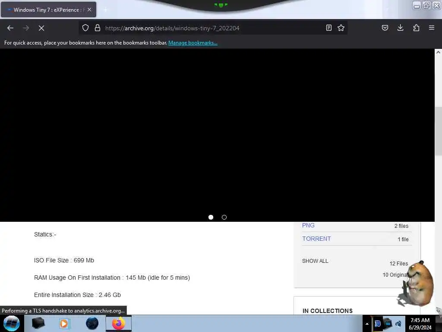Screen dimensions: 442x332
Task: Click the archive.org URL address bar
Action: [x=213, y=28]
